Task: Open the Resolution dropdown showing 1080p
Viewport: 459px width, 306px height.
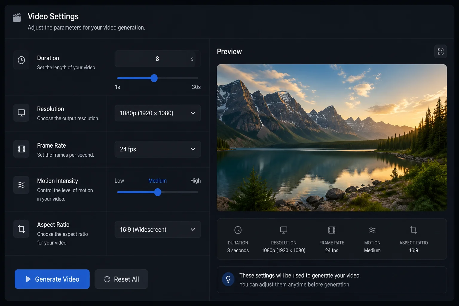Action: (157, 113)
